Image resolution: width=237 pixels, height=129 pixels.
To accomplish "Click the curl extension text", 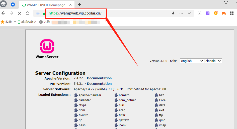I will 121,105.
